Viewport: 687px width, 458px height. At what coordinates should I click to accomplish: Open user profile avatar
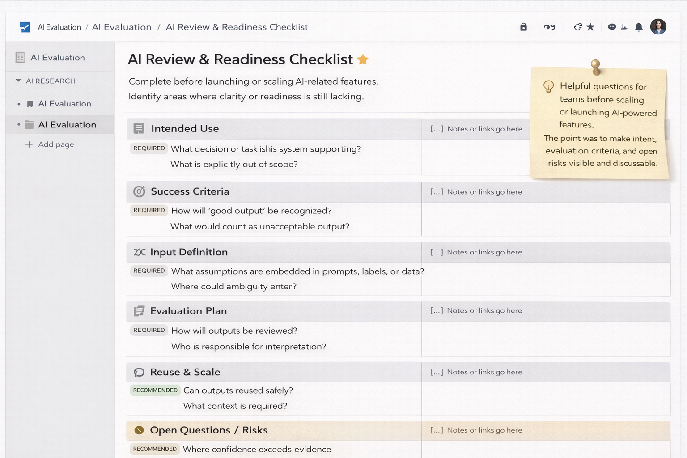[658, 27]
